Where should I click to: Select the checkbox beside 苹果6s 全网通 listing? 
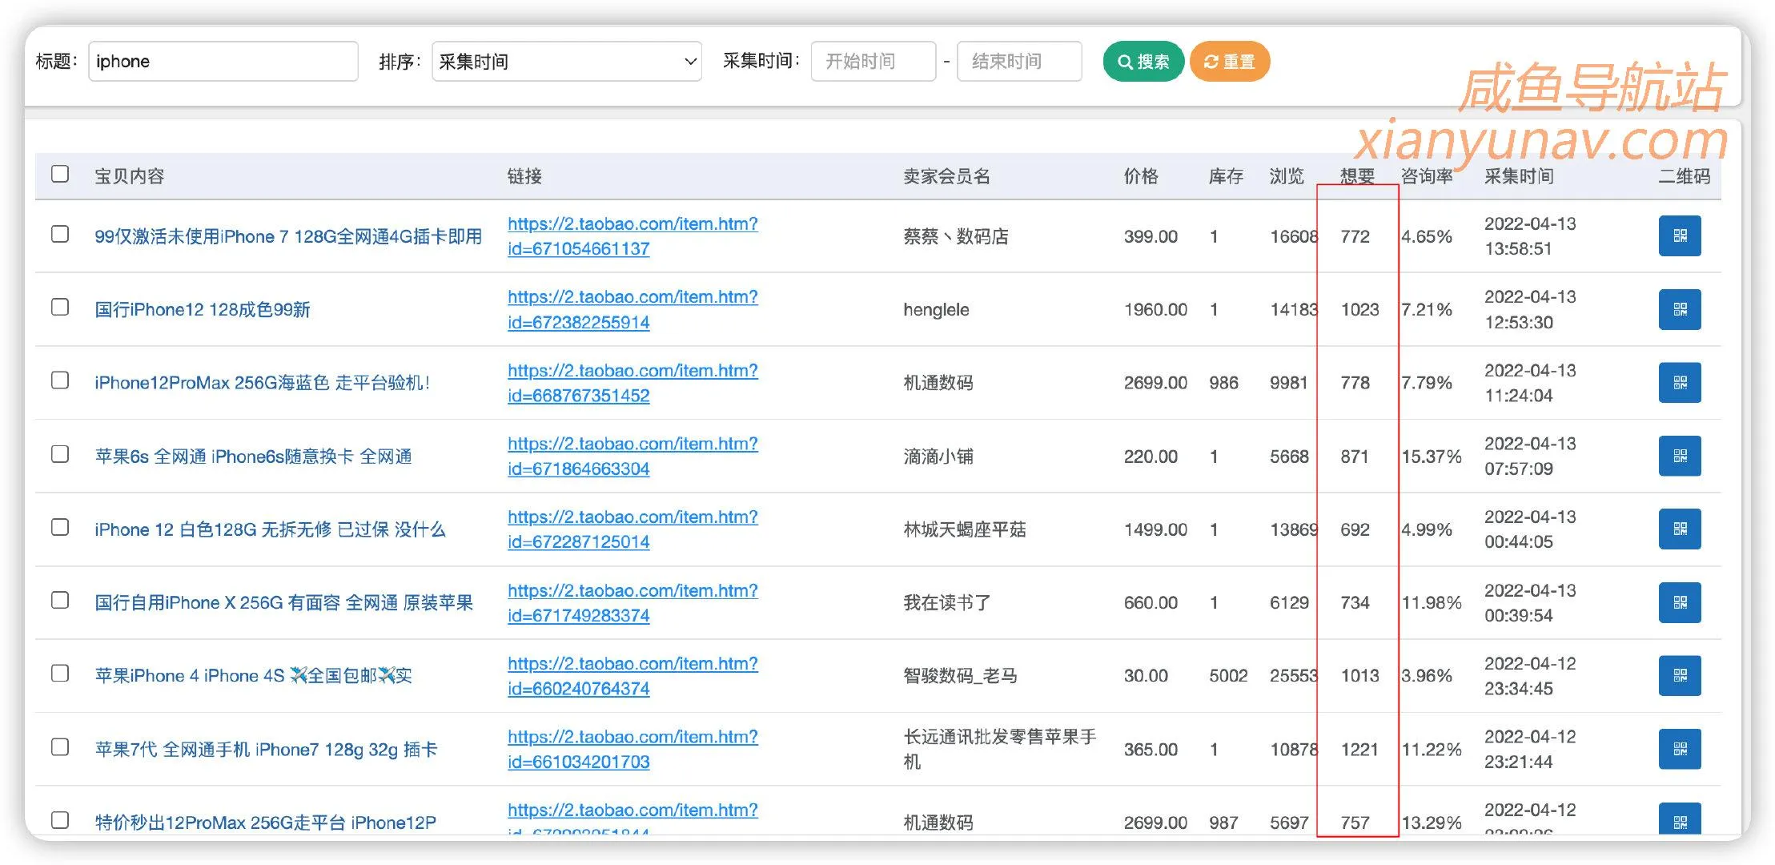tap(60, 455)
